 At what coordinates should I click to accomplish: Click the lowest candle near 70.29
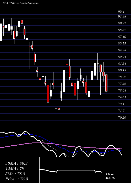[x=59, y=109]
